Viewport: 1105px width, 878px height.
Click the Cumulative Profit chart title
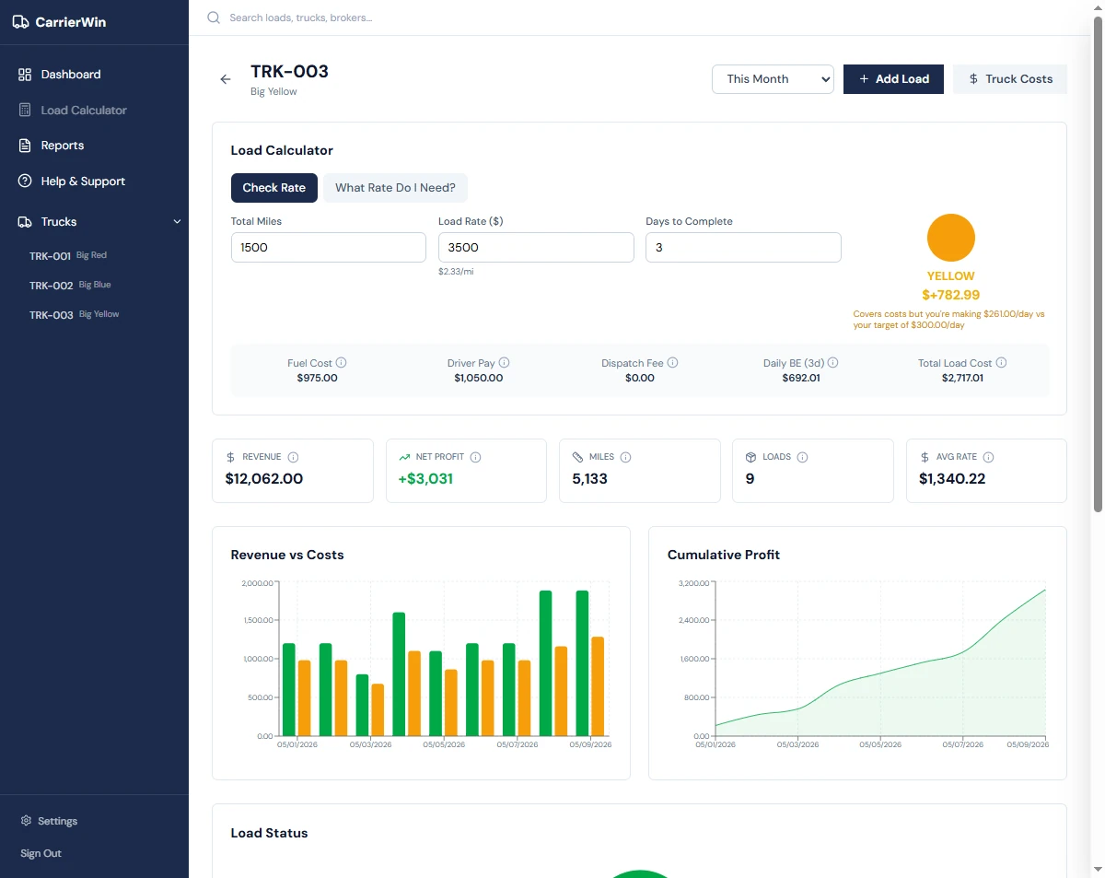[x=724, y=555]
